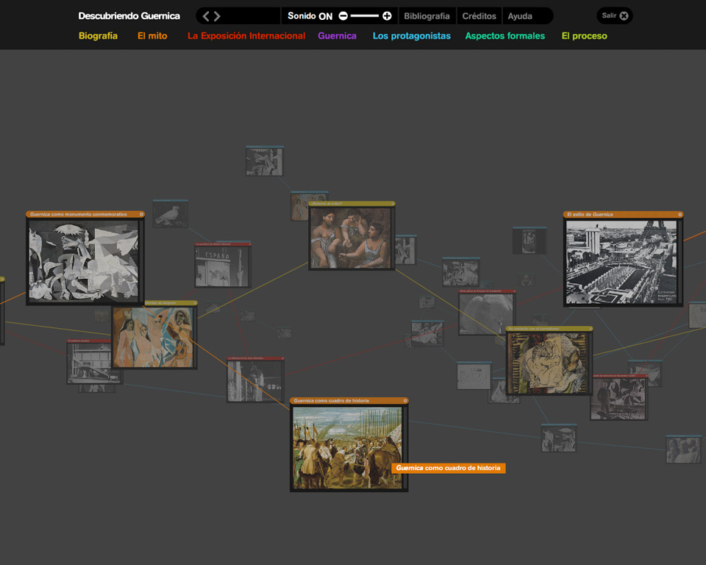Click '¿Retorno al orden?' card title
Image resolution: width=706 pixels, height=565 pixels.
point(327,204)
